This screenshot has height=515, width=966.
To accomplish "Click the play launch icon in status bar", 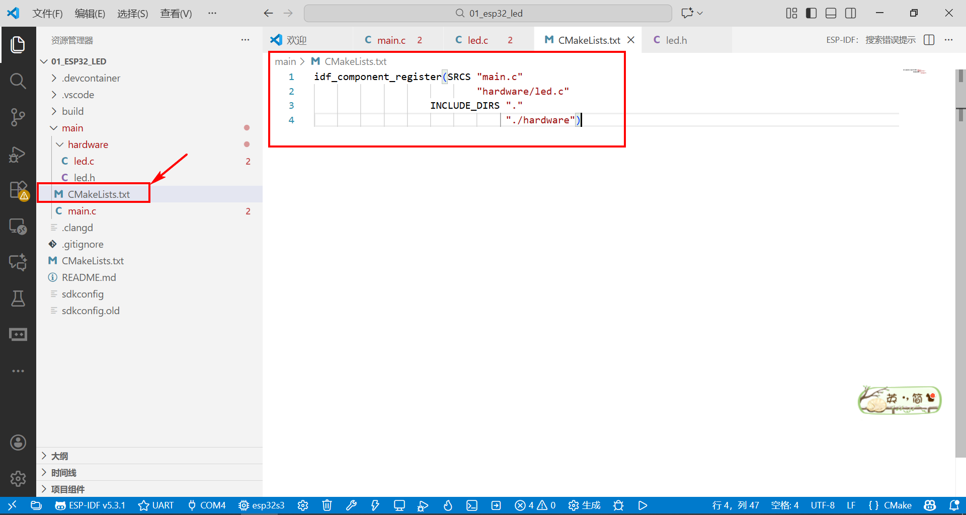I will pyautogui.click(x=642, y=505).
